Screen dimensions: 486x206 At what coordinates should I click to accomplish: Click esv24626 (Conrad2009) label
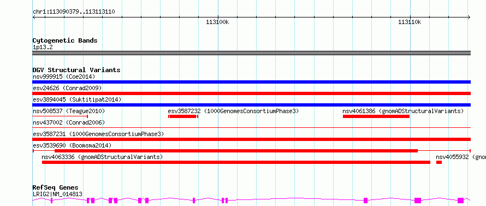click(x=67, y=88)
